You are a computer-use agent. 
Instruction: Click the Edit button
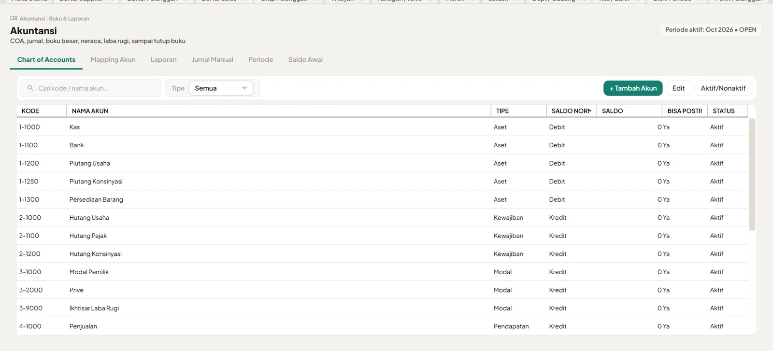click(678, 88)
